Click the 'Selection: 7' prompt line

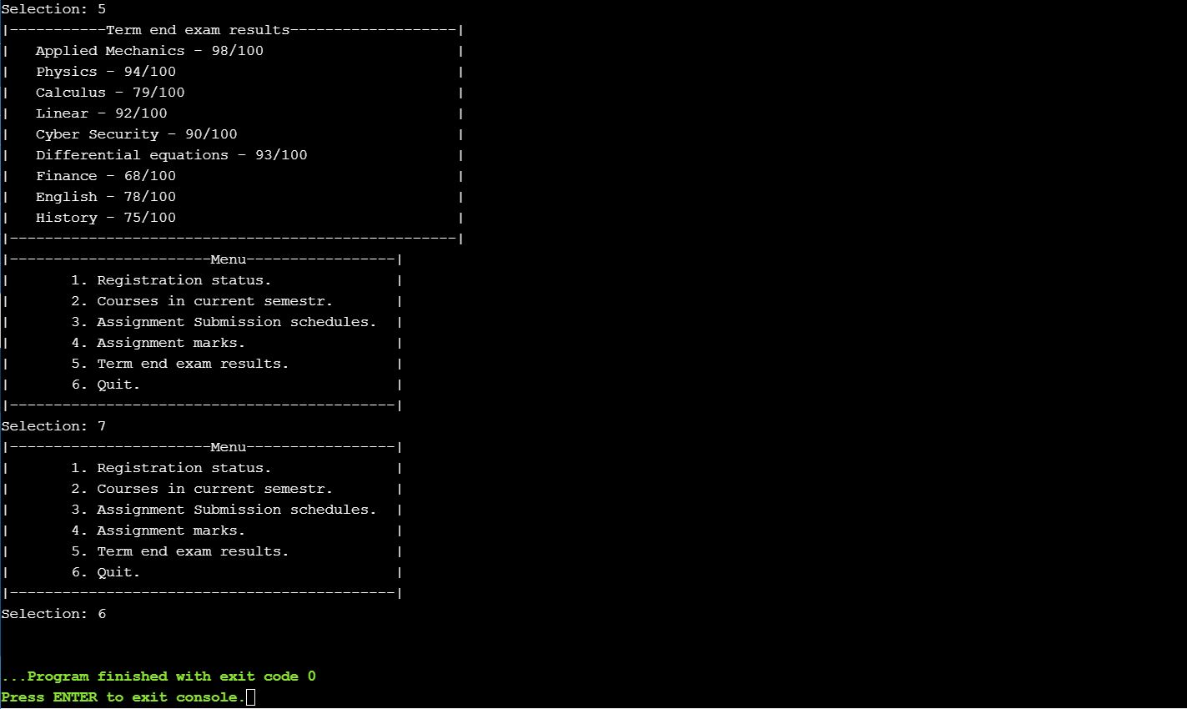(53, 426)
